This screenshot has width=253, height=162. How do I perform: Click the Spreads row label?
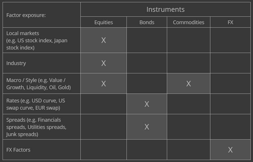coord(36,127)
